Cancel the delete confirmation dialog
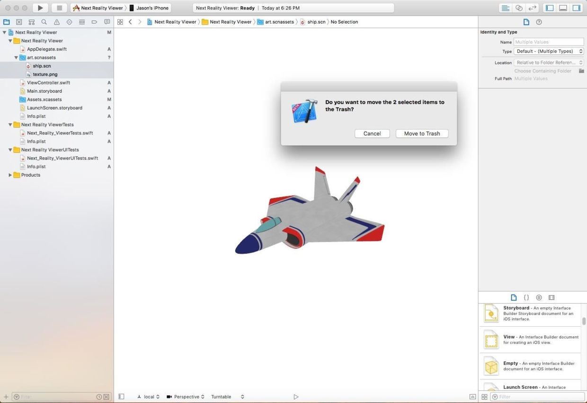This screenshot has width=587, height=403. (x=372, y=133)
